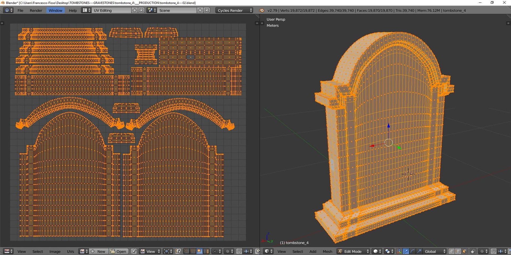Click Open to load an image
Viewport: 511px width, 255px height.
coord(119,251)
